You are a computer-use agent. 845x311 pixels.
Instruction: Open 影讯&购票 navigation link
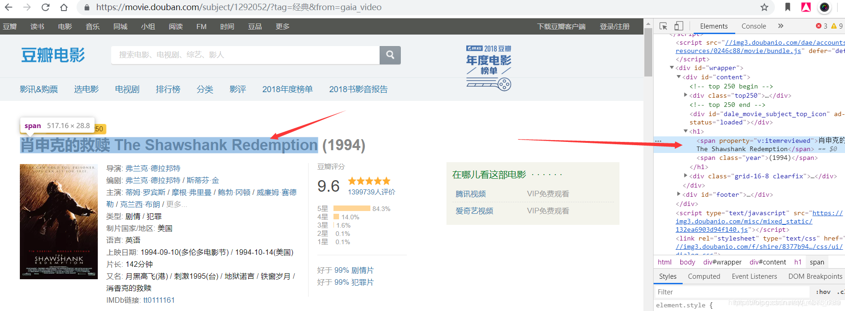click(x=39, y=89)
